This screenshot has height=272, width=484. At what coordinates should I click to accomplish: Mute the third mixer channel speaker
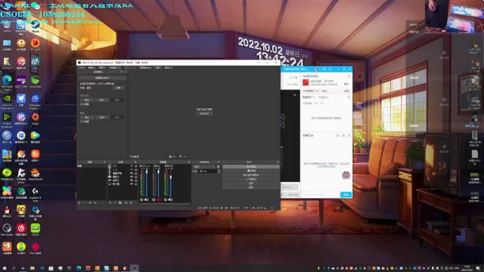pyautogui.click(x=171, y=200)
